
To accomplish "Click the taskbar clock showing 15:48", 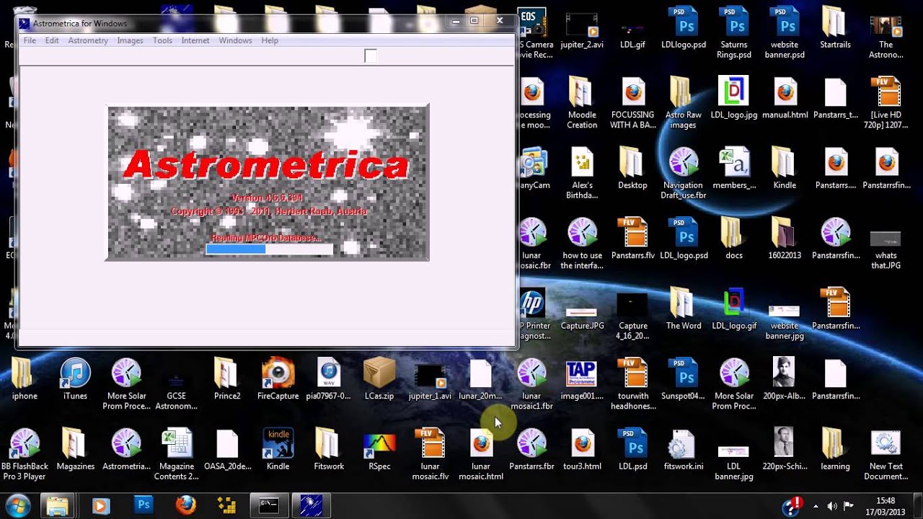I will tap(886, 505).
